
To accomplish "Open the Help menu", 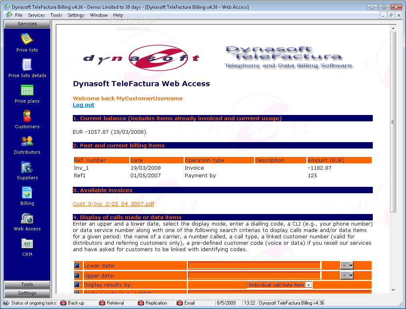I will tap(118, 15).
